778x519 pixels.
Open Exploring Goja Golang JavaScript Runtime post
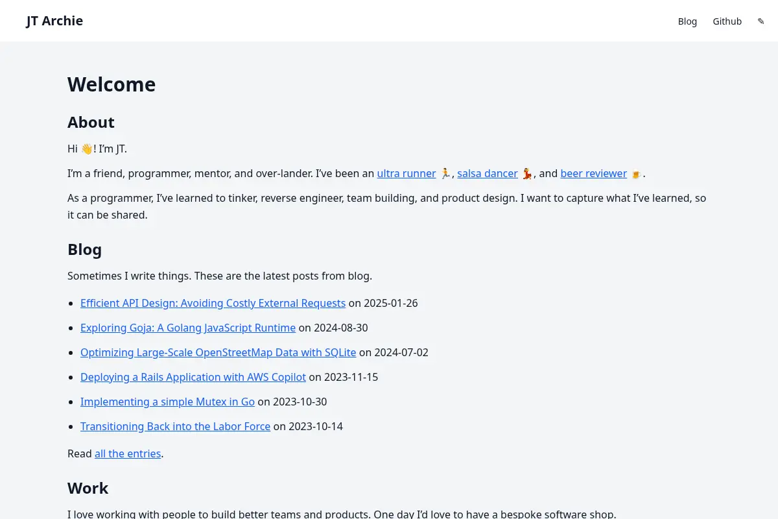(188, 328)
